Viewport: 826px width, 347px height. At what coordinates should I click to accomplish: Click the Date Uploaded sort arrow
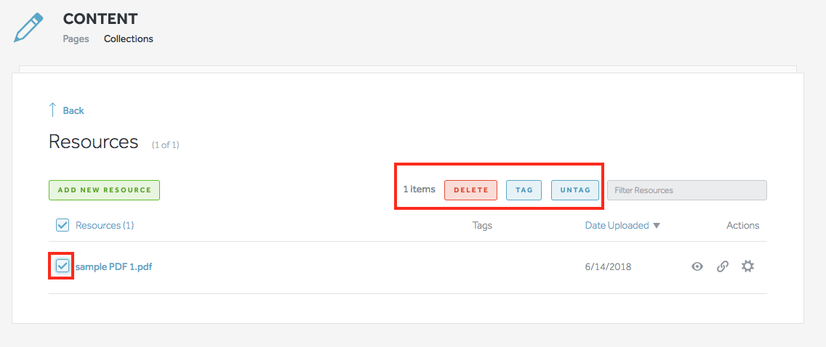(657, 226)
